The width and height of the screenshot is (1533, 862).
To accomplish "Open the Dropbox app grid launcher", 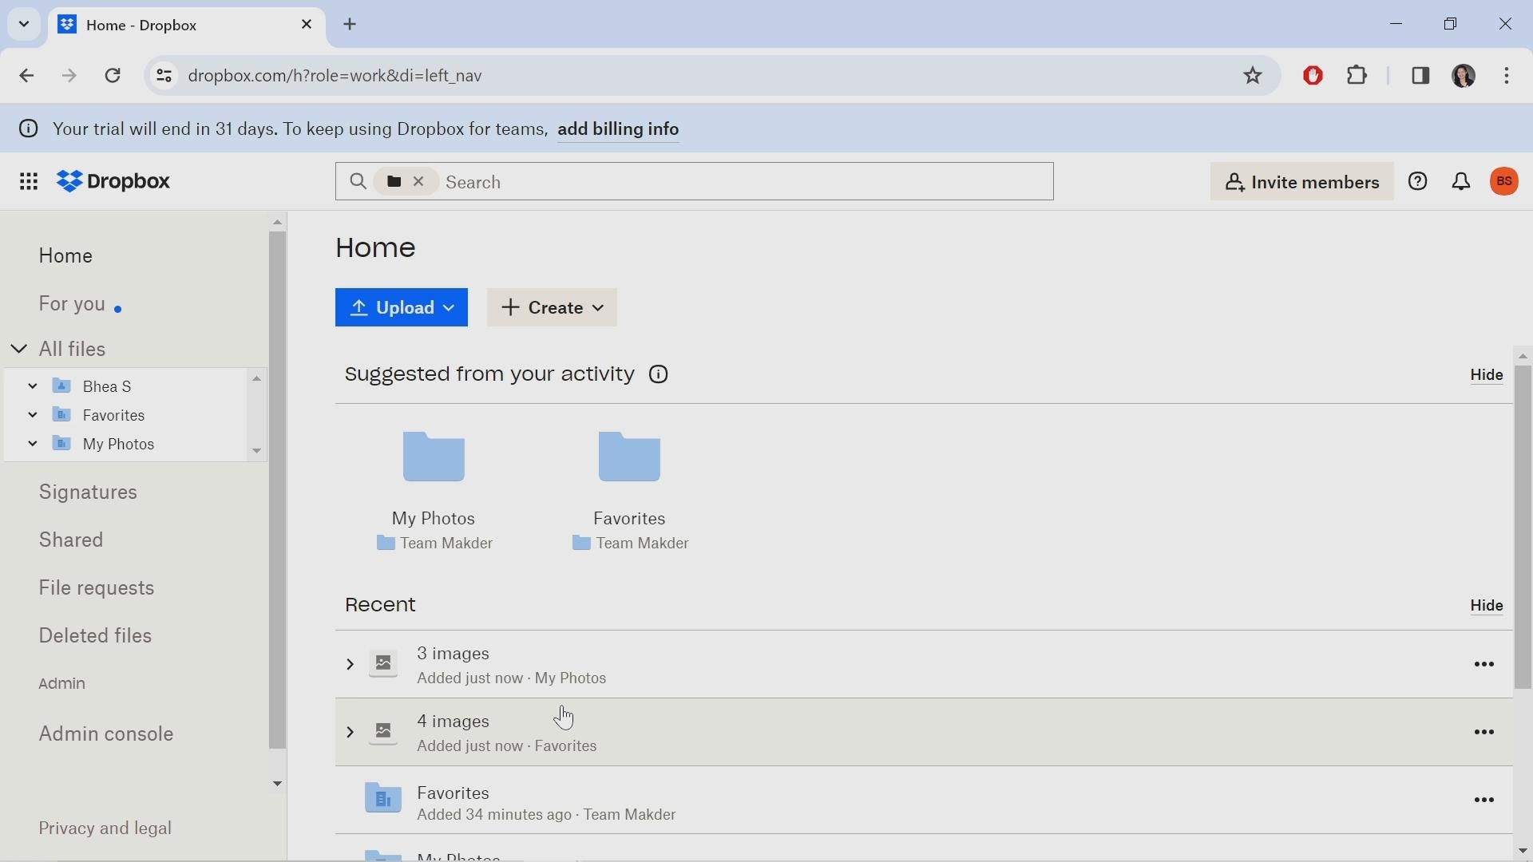I will 29,183.
